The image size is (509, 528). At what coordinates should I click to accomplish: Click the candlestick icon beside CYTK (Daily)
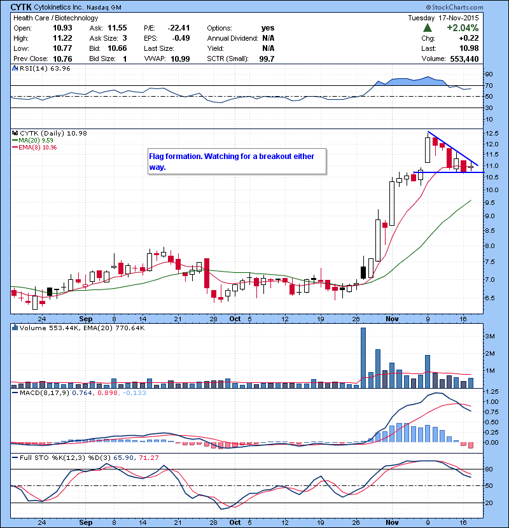pyautogui.click(x=15, y=134)
